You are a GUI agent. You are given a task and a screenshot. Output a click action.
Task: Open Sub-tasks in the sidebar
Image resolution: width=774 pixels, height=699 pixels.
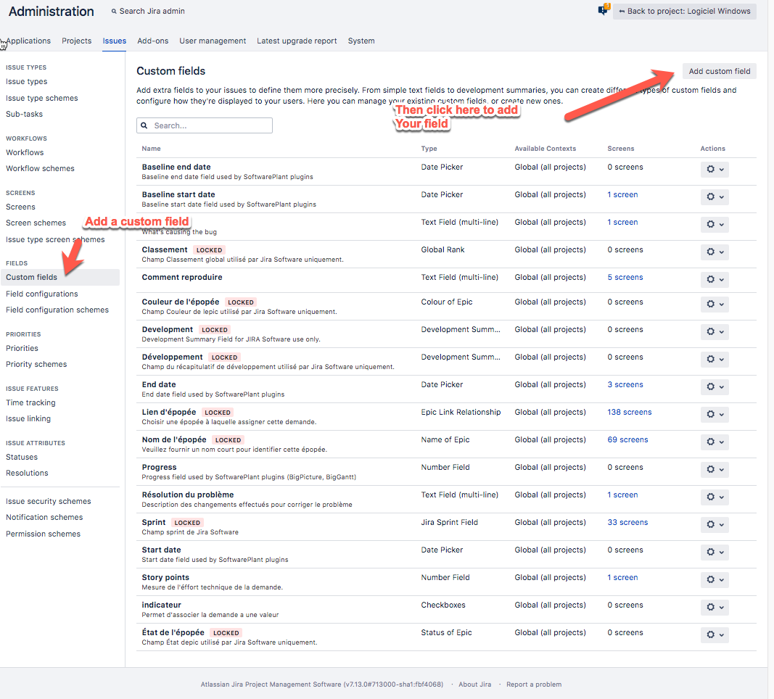(x=24, y=114)
